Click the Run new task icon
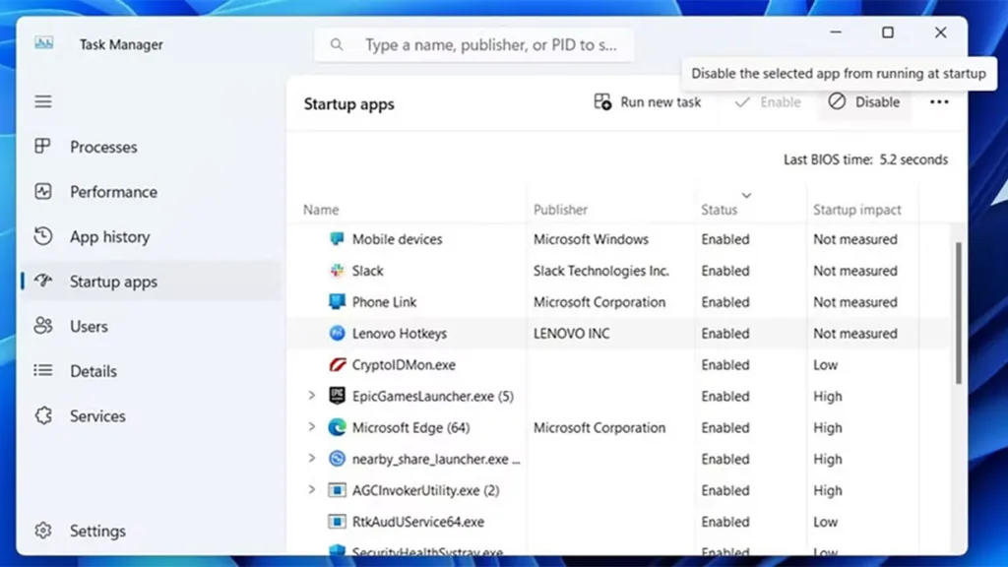 tap(602, 101)
